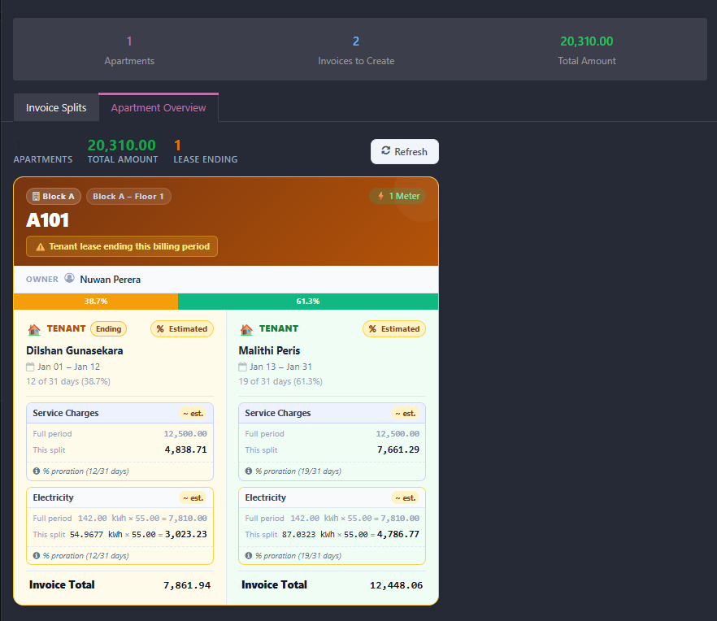Click the text 19 of 31 days (61.3%)
The height and width of the screenshot is (621, 717).
point(280,381)
